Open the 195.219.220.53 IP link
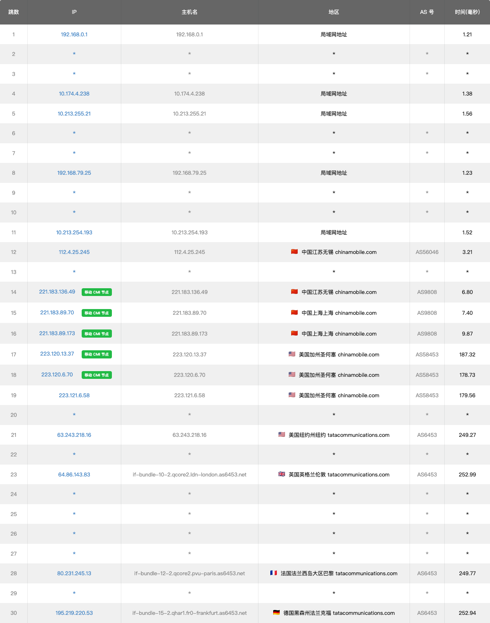 (74, 613)
